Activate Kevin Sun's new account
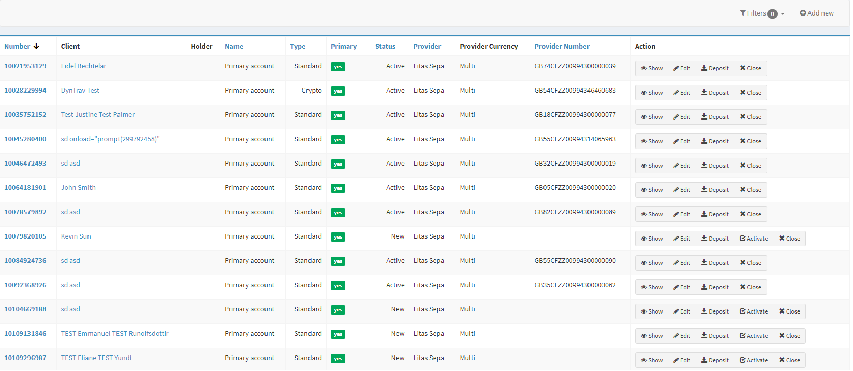Screen dimensions: 853x371 [x=753, y=239]
